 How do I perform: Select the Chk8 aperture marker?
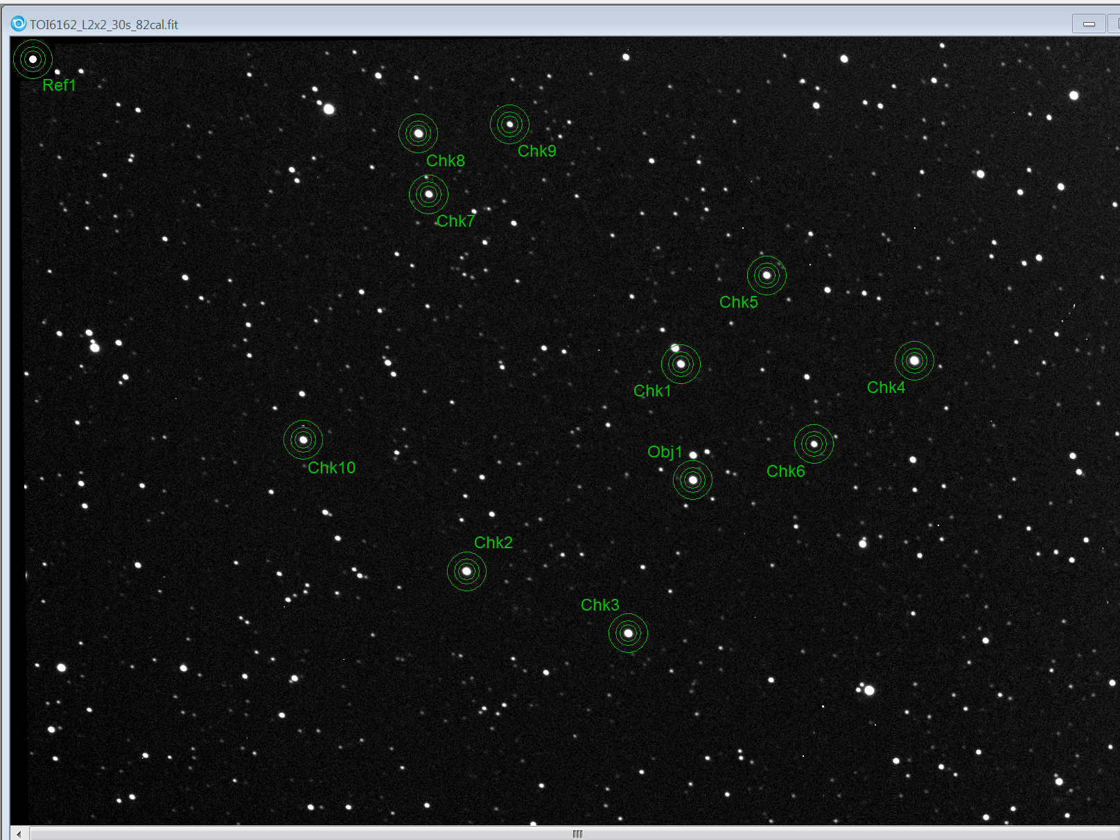click(418, 133)
